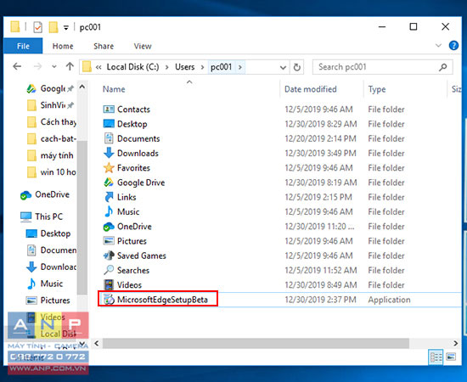Viewport: 467px width, 382px height.
Task: Select the Videos film icon in file list
Action: tap(109, 284)
